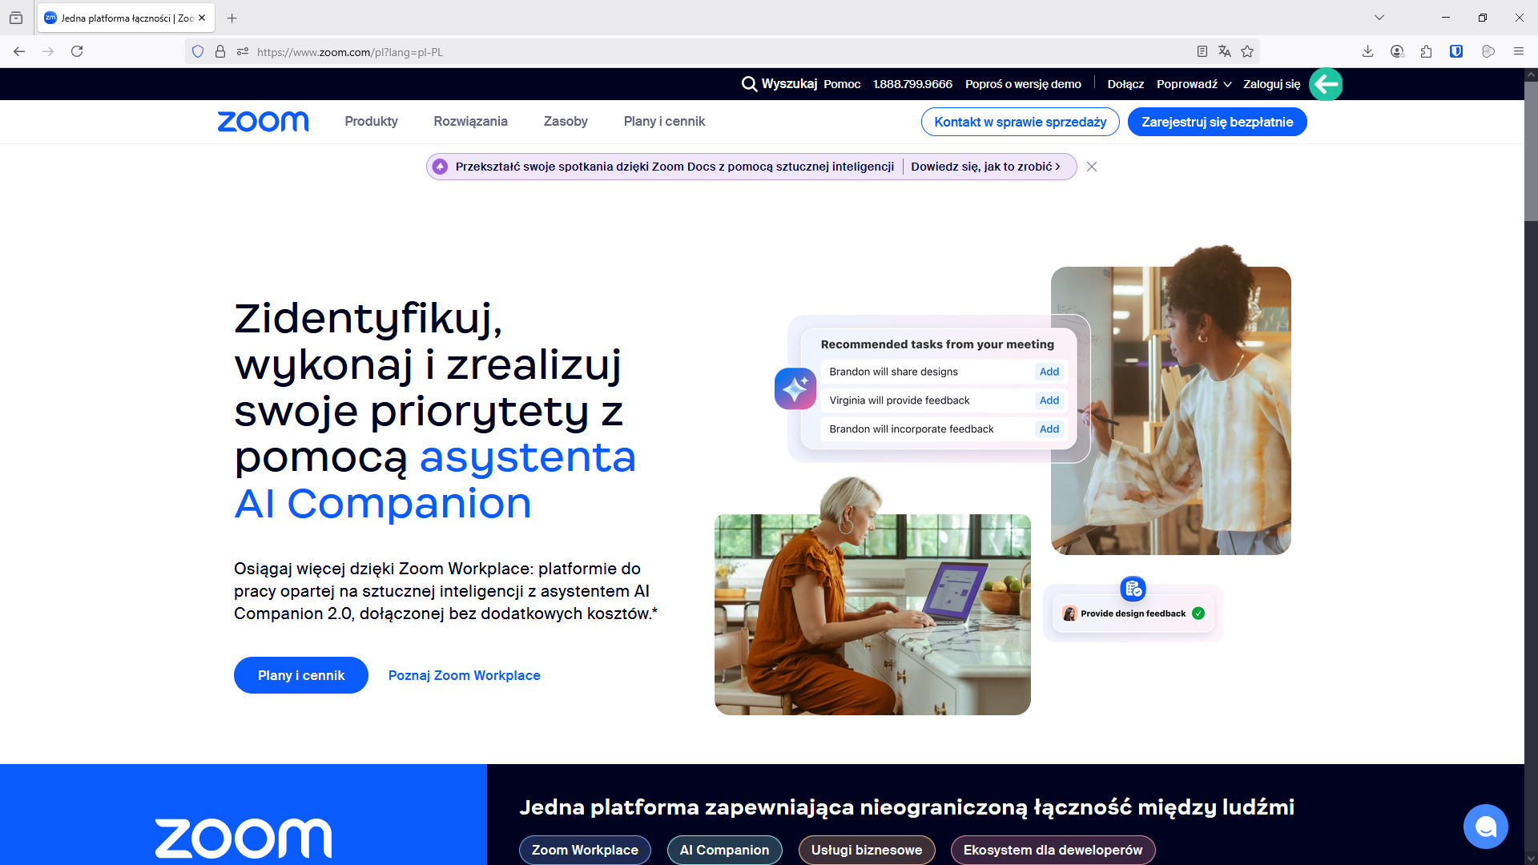The height and width of the screenshot is (865, 1538).
Task: Open the Firefox account icon
Action: pyautogui.click(x=1398, y=51)
